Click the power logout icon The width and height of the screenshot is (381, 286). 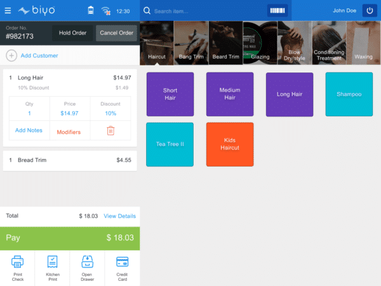pyautogui.click(x=370, y=11)
